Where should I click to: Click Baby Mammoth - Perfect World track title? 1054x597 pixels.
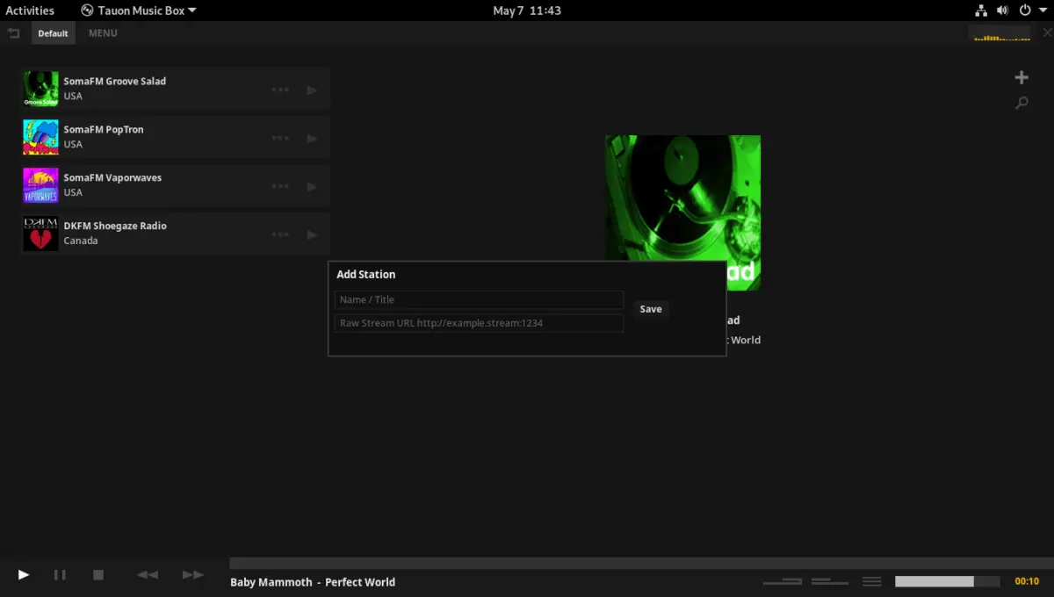(313, 582)
